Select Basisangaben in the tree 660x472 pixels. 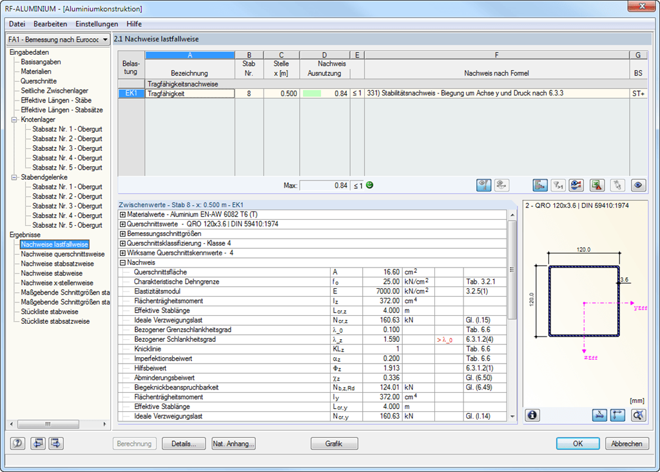click(x=41, y=62)
